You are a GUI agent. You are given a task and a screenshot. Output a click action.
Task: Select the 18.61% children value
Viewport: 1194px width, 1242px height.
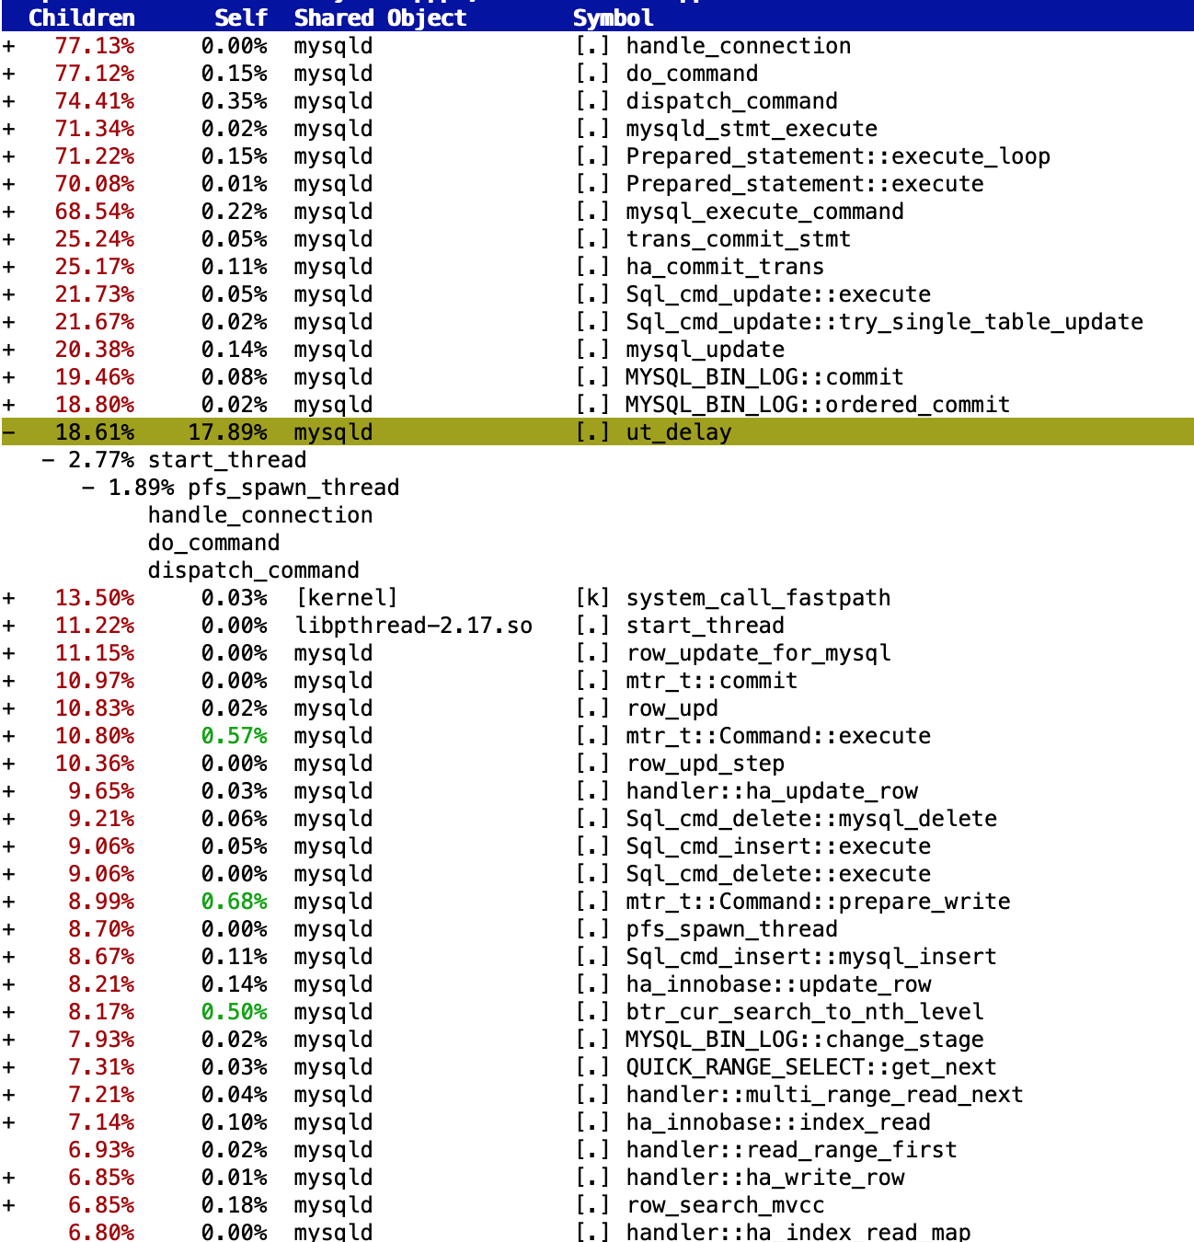[x=95, y=432]
